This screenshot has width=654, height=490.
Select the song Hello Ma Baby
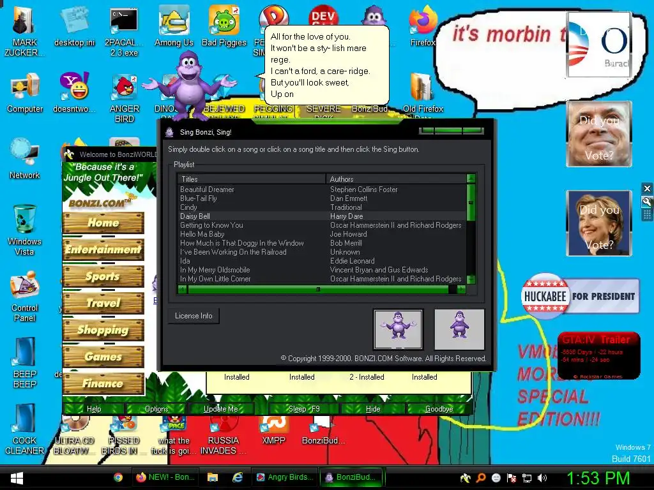322,234
